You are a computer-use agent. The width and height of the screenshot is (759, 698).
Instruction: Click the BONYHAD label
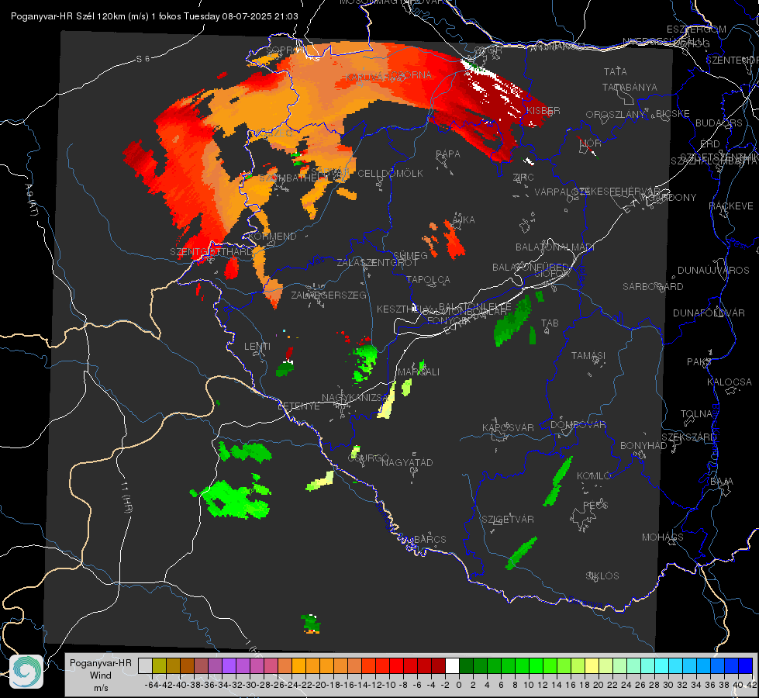coord(643,446)
